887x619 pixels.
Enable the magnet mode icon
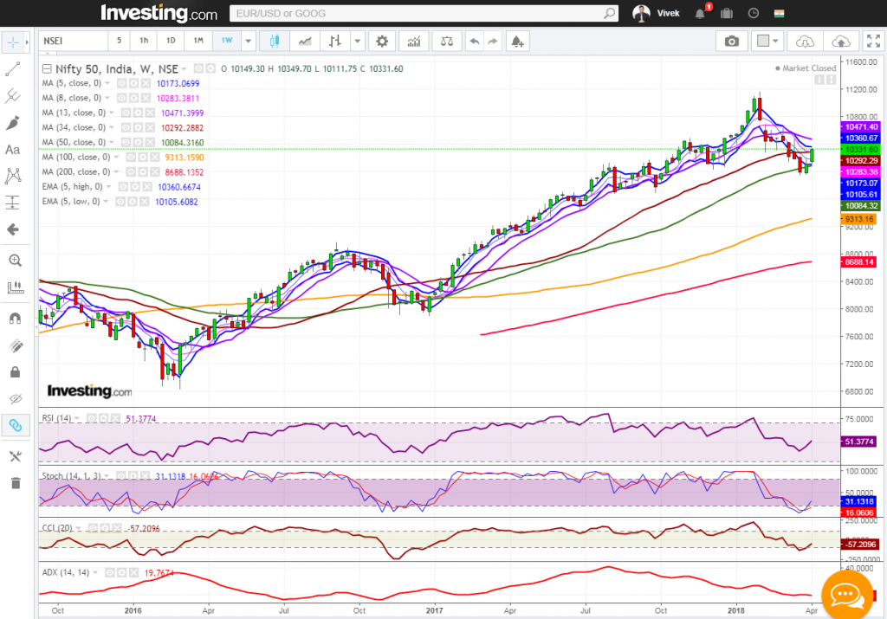click(15, 319)
